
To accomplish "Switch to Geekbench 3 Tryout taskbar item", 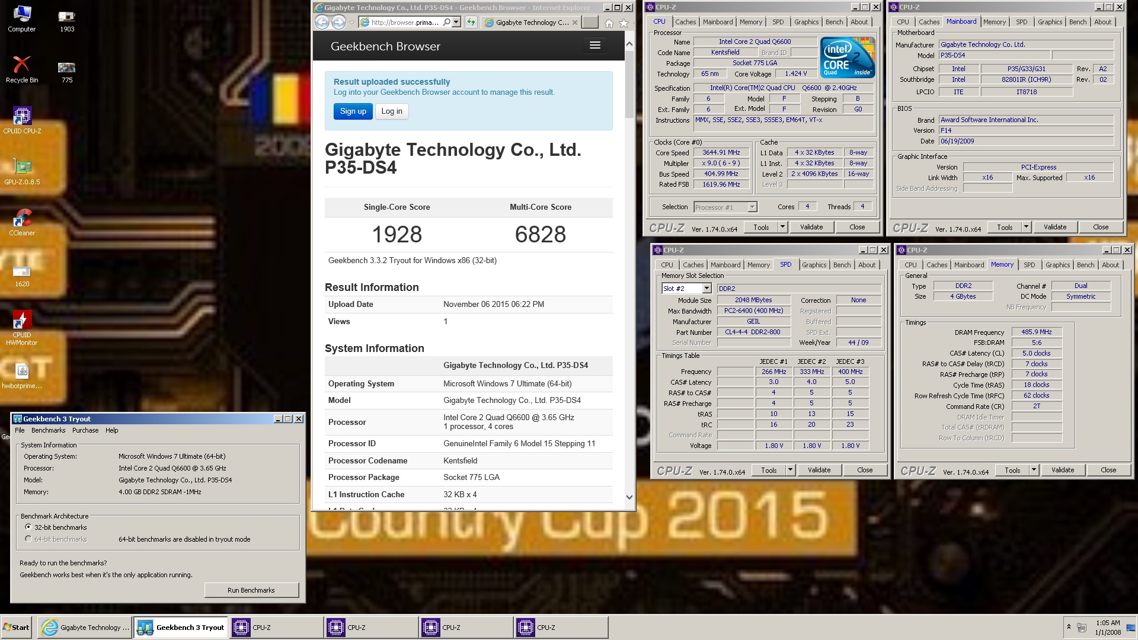I will [x=181, y=628].
